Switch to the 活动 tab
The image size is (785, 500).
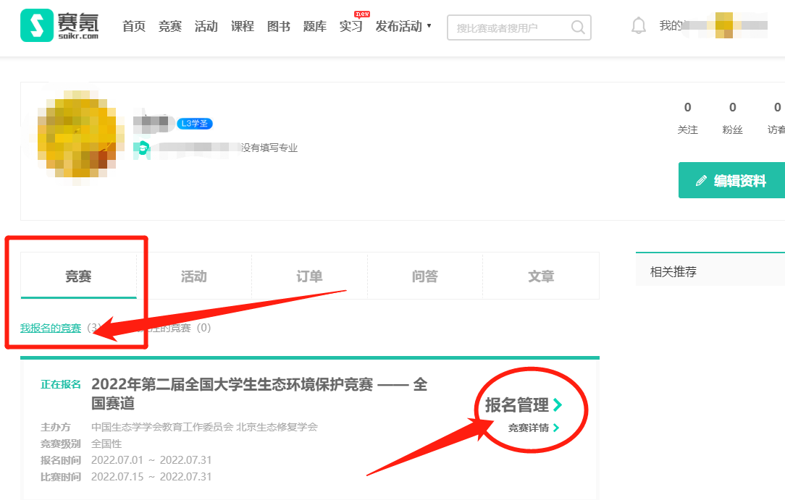[193, 276]
